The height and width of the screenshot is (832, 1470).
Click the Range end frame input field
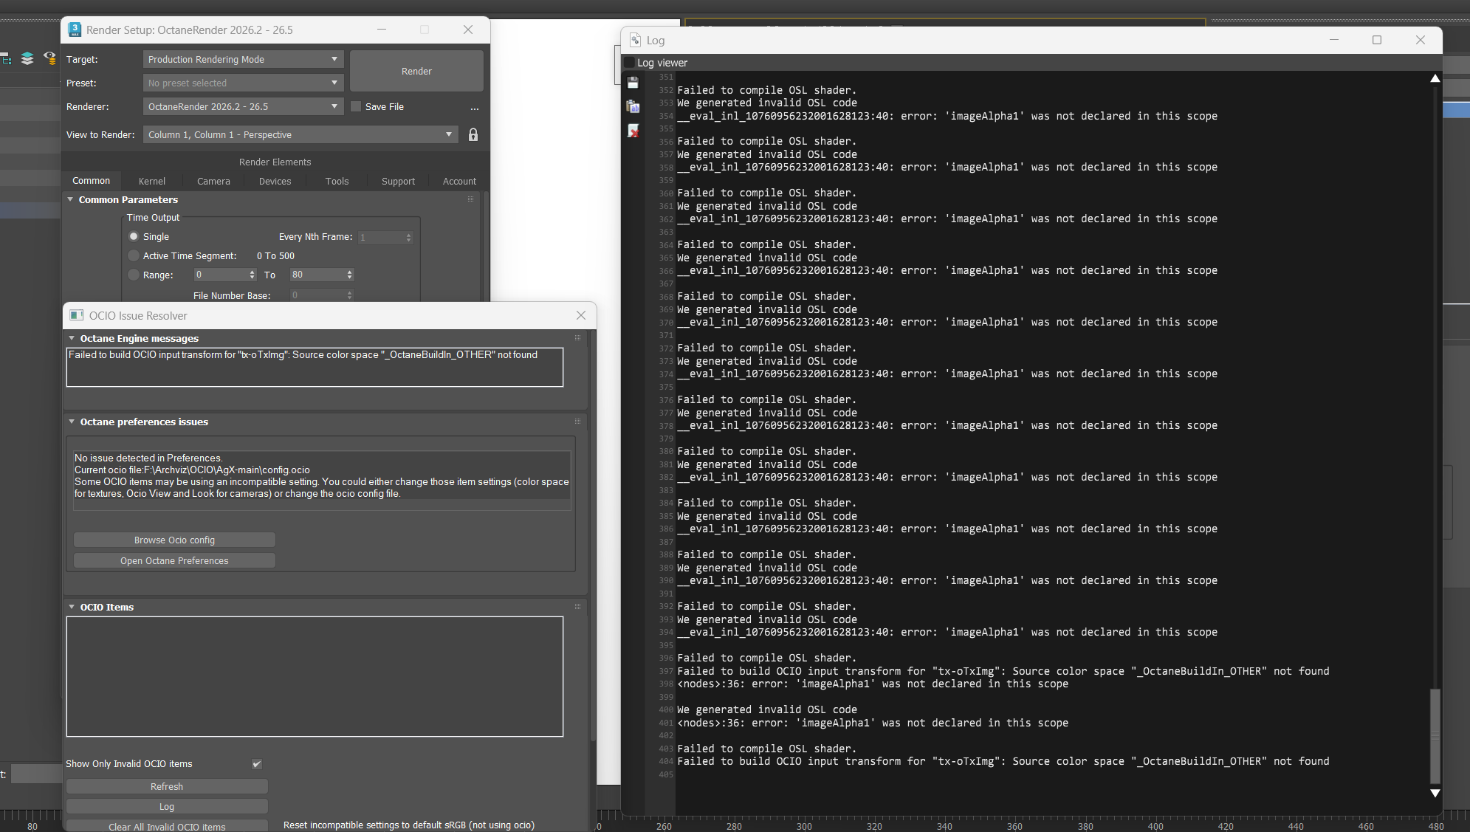coord(317,275)
